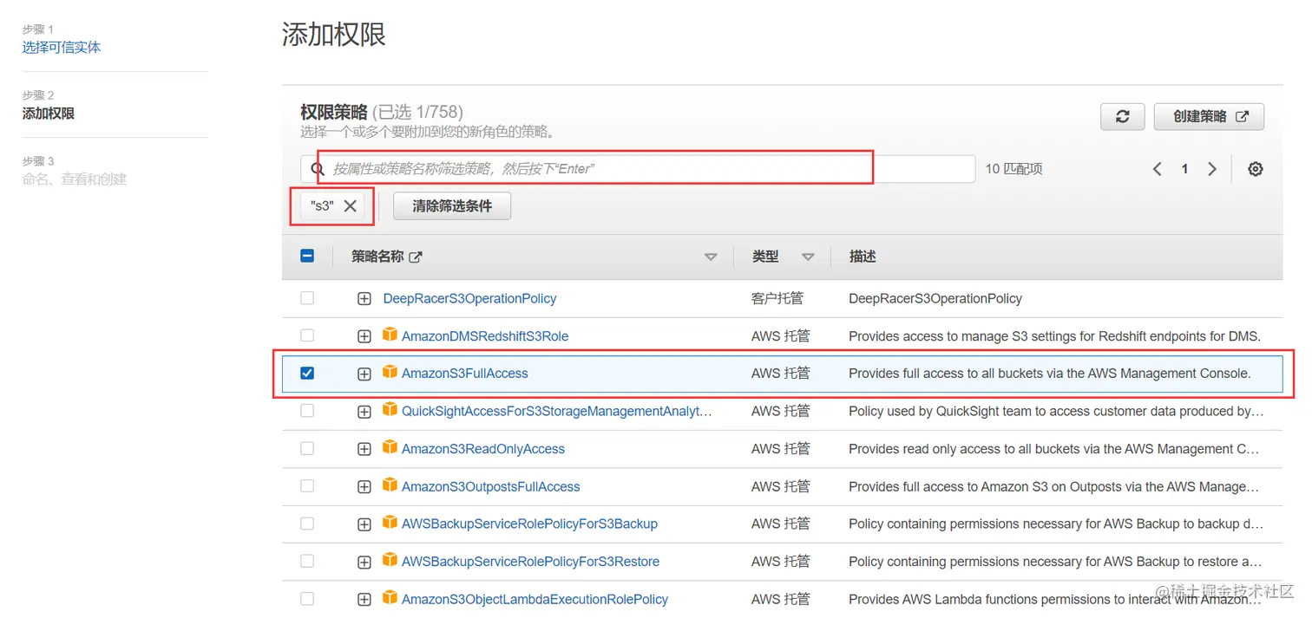This screenshot has width=1312, height=618.
Task: Open the AWSBackupServiceRolePolicyForS3Backup link
Action: [529, 524]
